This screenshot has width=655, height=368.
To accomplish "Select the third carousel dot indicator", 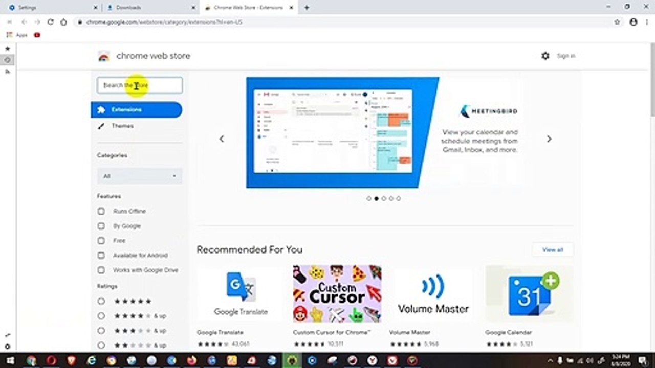I will [384, 199].
